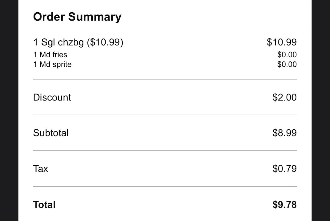Click the dark margin left of the receipt
Screen dimensions: 330x221
[9, 110]
